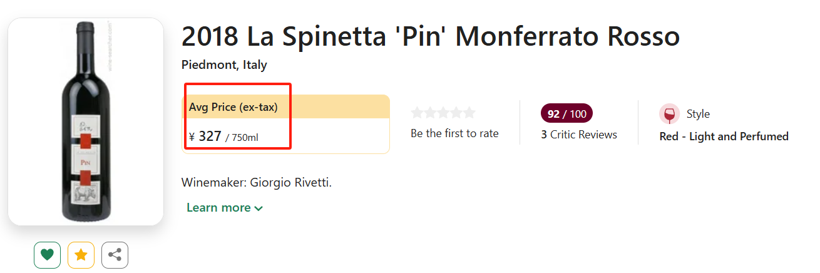Rate three stars using middle rating star
This screenshot has width=820, height=273.
[x=443, y=113]
